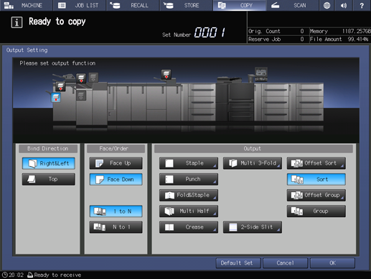Open help with the question mark icon
This screenshot has height=279, width=371.
click(362, 5)
